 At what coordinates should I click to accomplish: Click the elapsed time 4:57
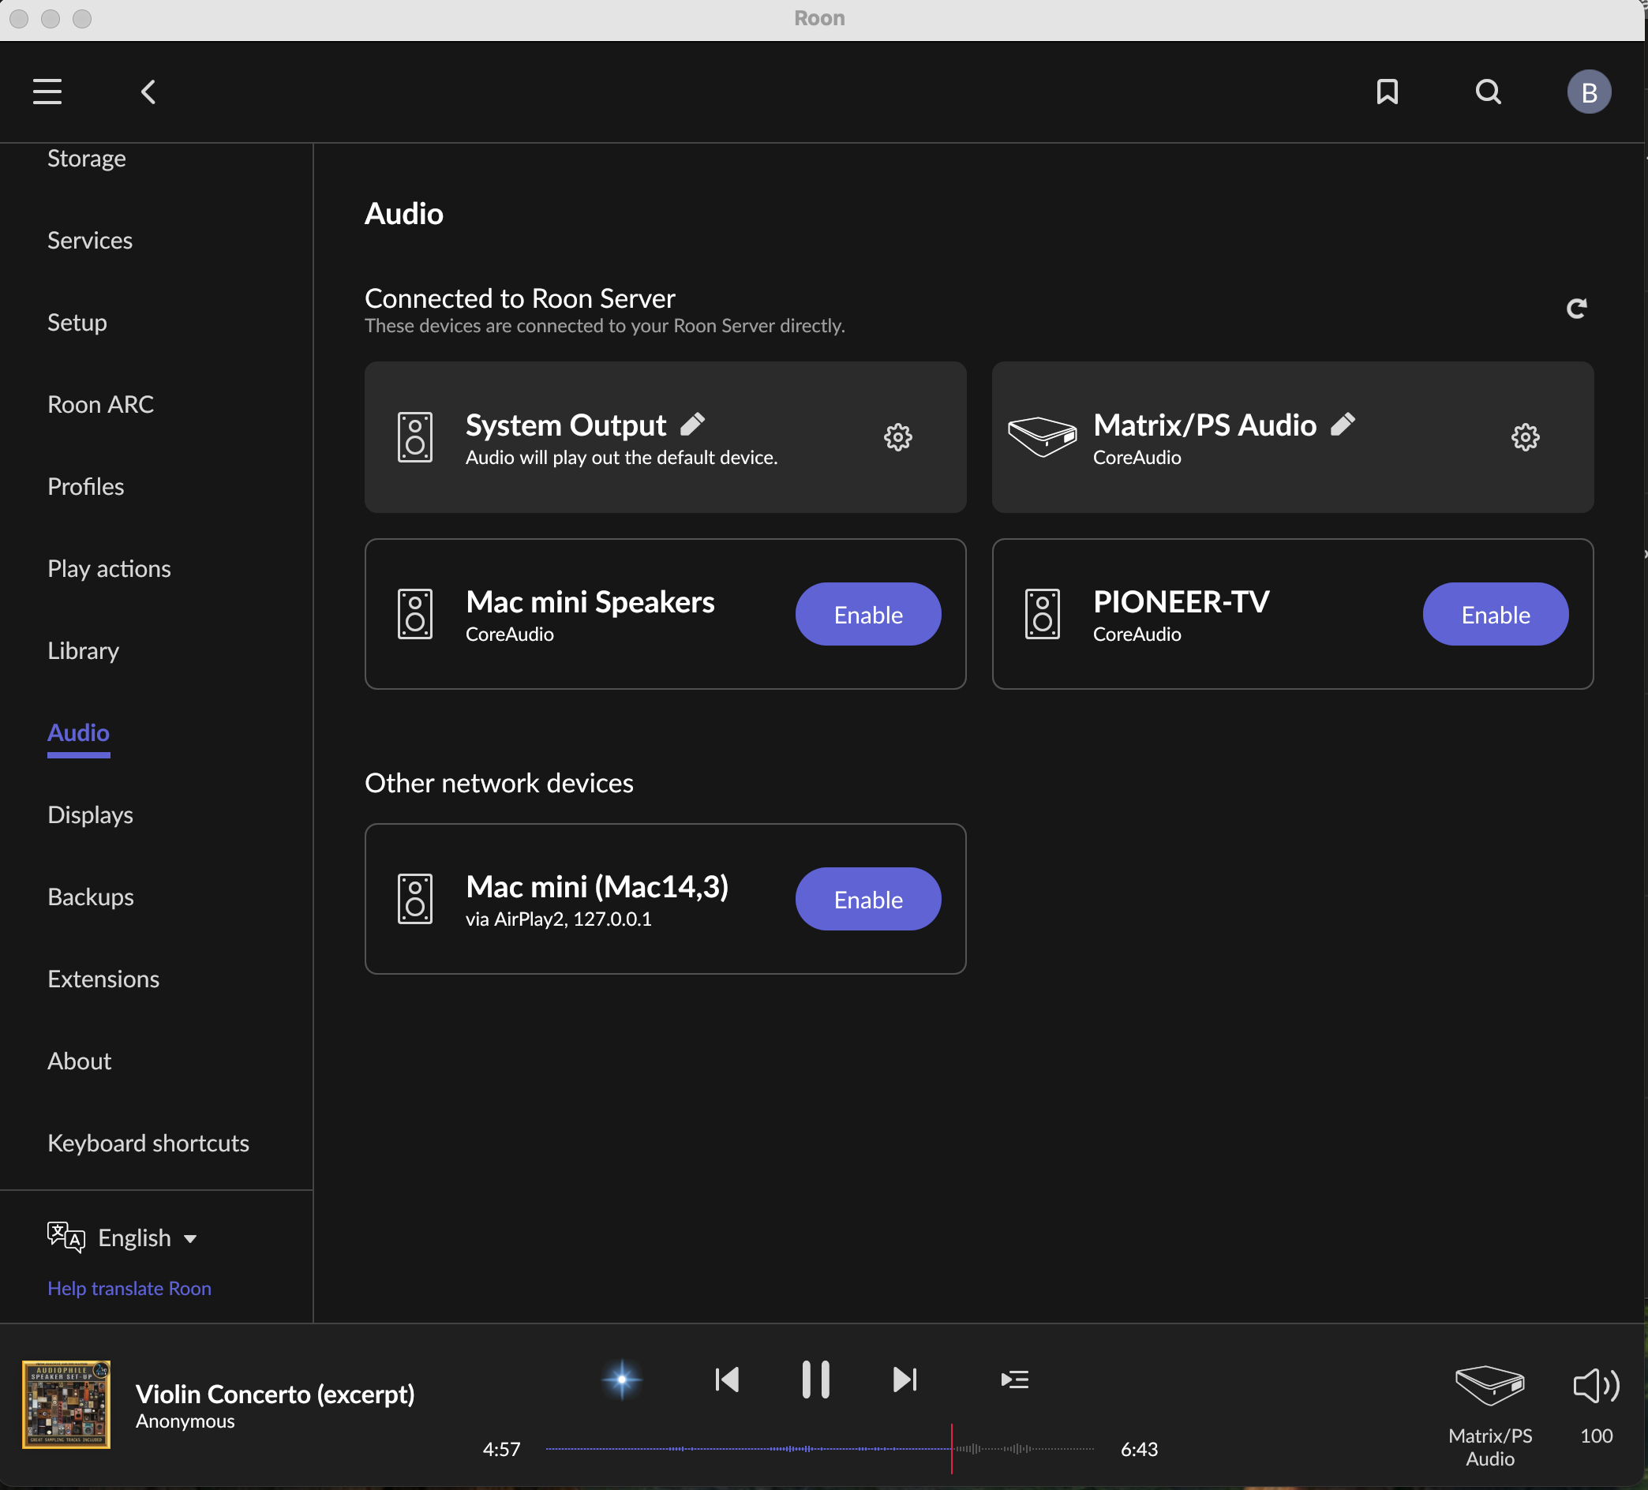[x=501, y=1449]
